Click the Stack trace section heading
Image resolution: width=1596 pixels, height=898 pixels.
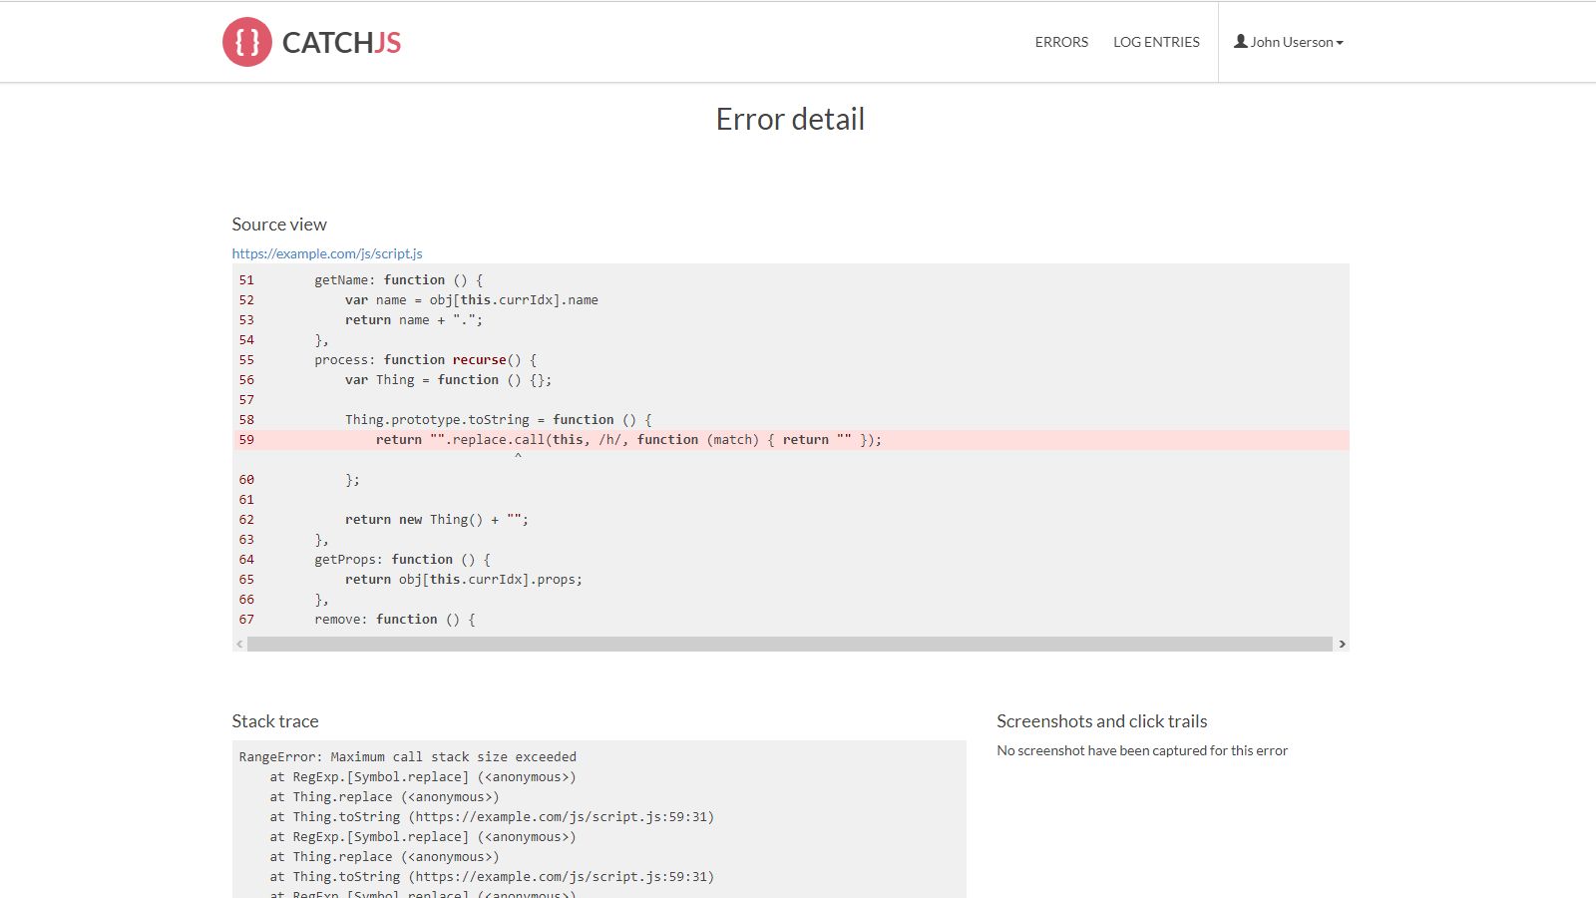tap(275, 720)
